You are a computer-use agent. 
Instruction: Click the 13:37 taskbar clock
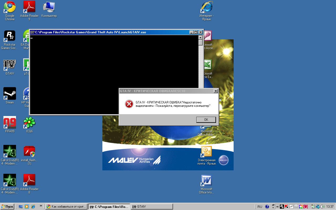coord(330,207)
